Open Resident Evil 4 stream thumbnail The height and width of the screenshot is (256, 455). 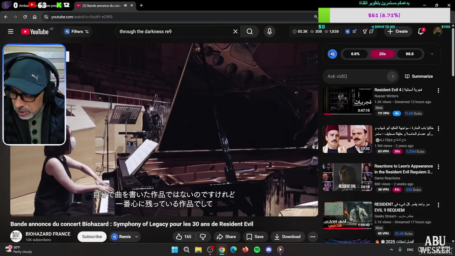(347, 101)
